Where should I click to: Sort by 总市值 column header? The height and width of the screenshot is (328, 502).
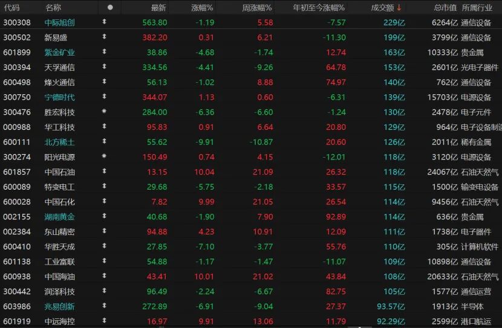click(445, 8)
